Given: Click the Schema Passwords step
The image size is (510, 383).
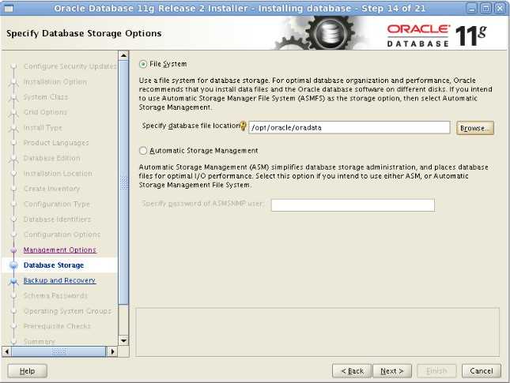Looking at the screenshot, I should pyautogui.click(x=55, y=295).
